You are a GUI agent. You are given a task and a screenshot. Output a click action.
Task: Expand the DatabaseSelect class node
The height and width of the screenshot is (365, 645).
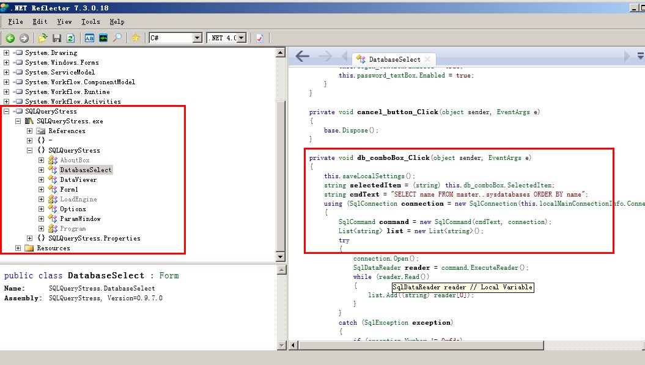(41, 170)
